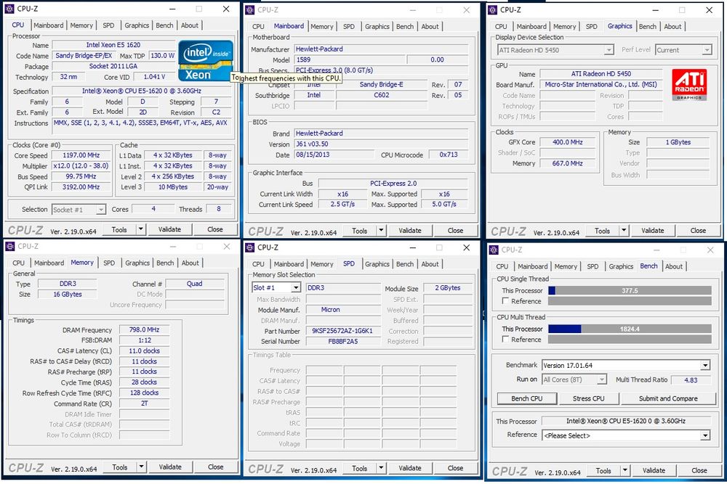
Task: Switch to Bench tab in CPU window
Action: coord(164,25)
